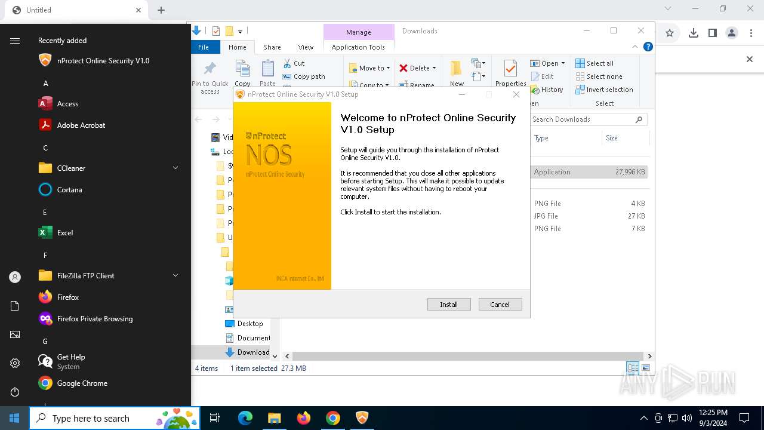Open Customize Quick Access Toolbar dropdown
764x430 pixels.
[240, 31]
